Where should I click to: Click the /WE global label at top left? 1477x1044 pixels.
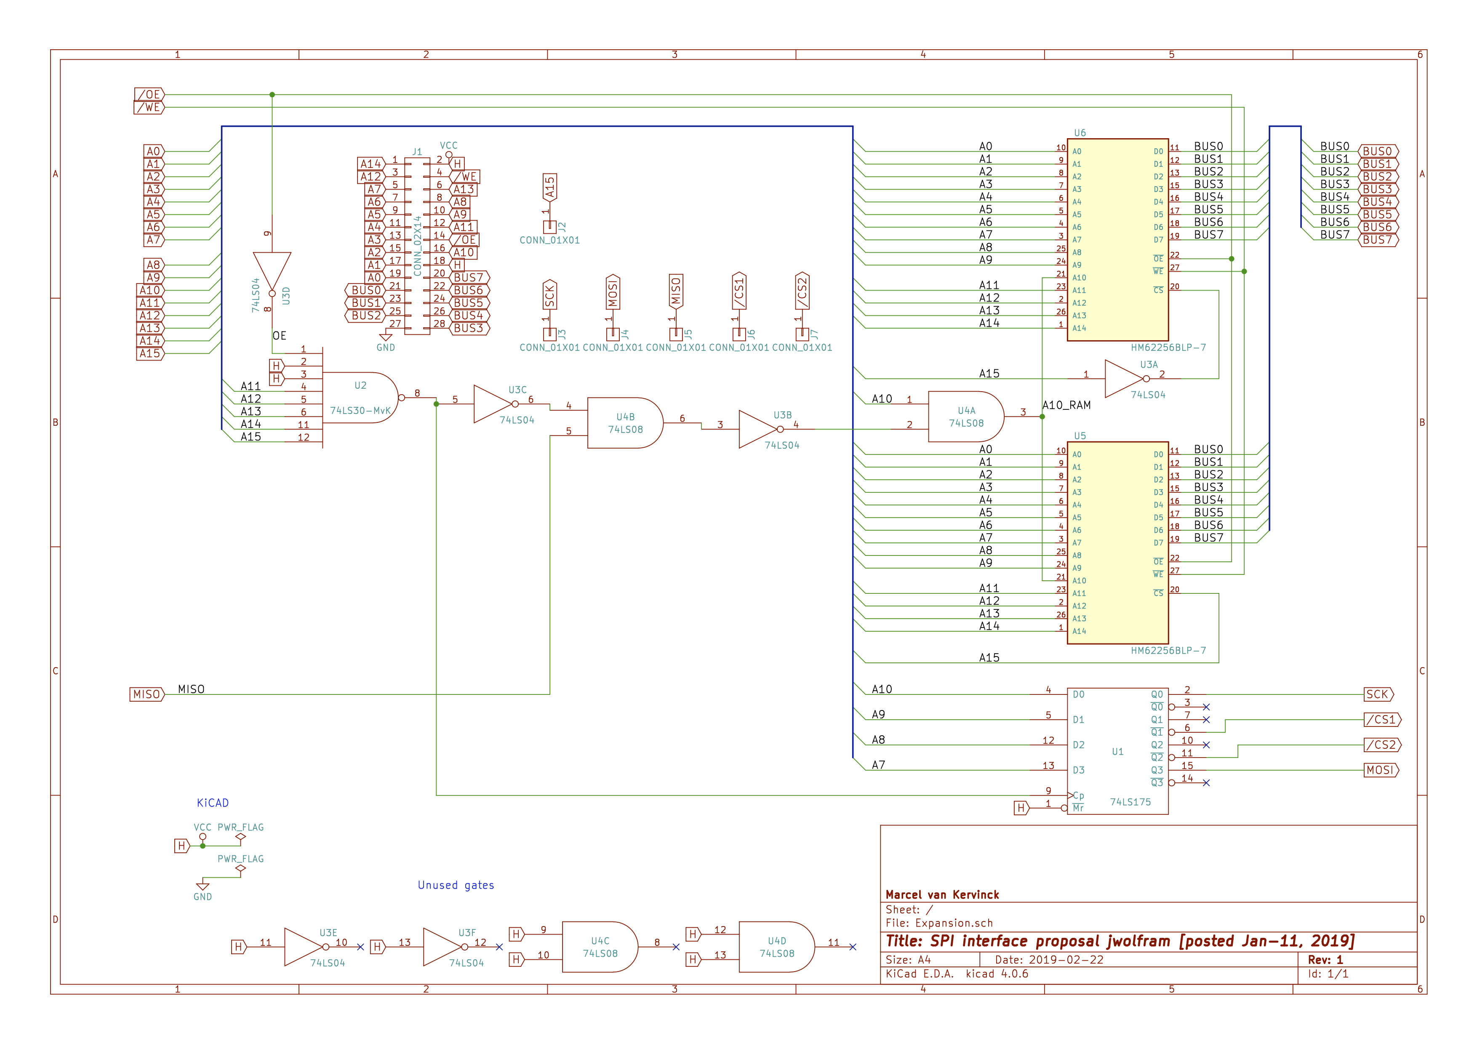tap(149, 107)
